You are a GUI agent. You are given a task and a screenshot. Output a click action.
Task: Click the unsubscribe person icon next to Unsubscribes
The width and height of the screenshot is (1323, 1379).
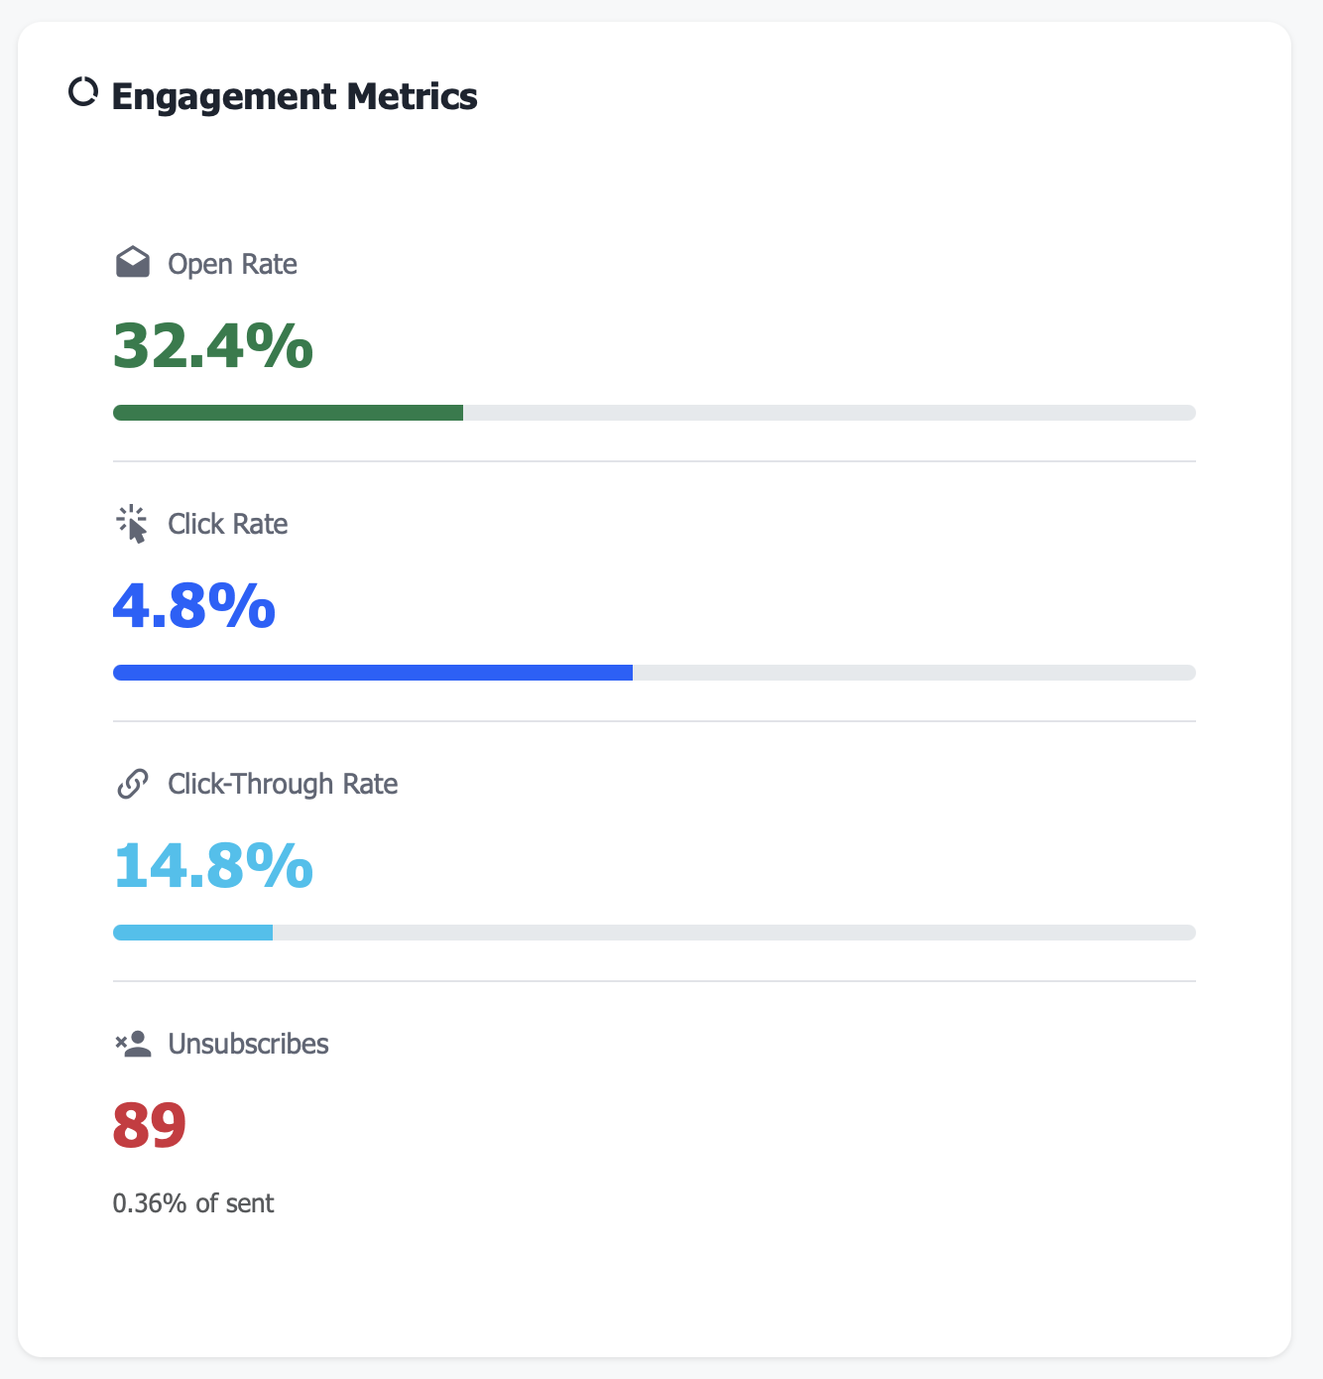pyautogui.click(x=132, y=1043)
